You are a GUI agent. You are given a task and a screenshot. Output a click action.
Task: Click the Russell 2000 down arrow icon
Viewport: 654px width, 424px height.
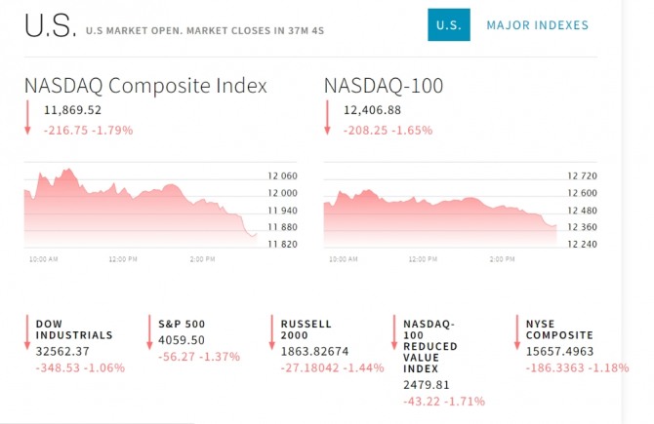272,330
